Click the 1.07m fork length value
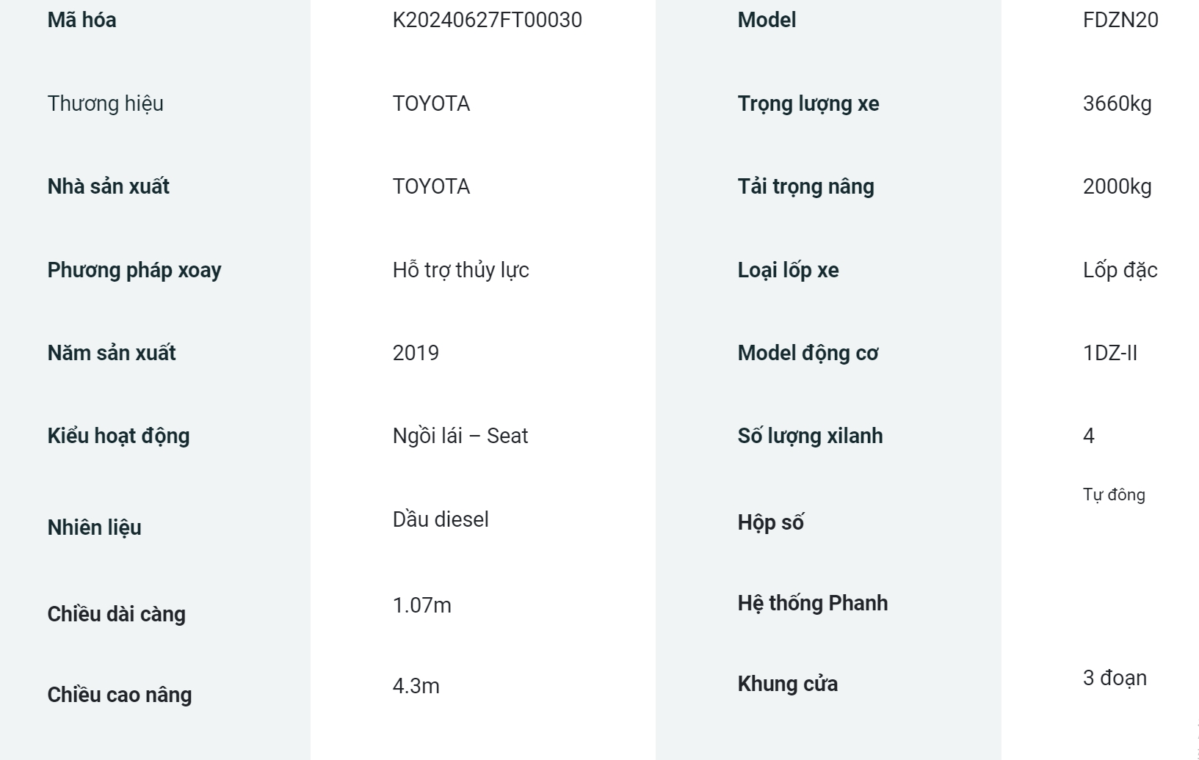This screenshot has height=760, width=1199. (x=422, y=605)
